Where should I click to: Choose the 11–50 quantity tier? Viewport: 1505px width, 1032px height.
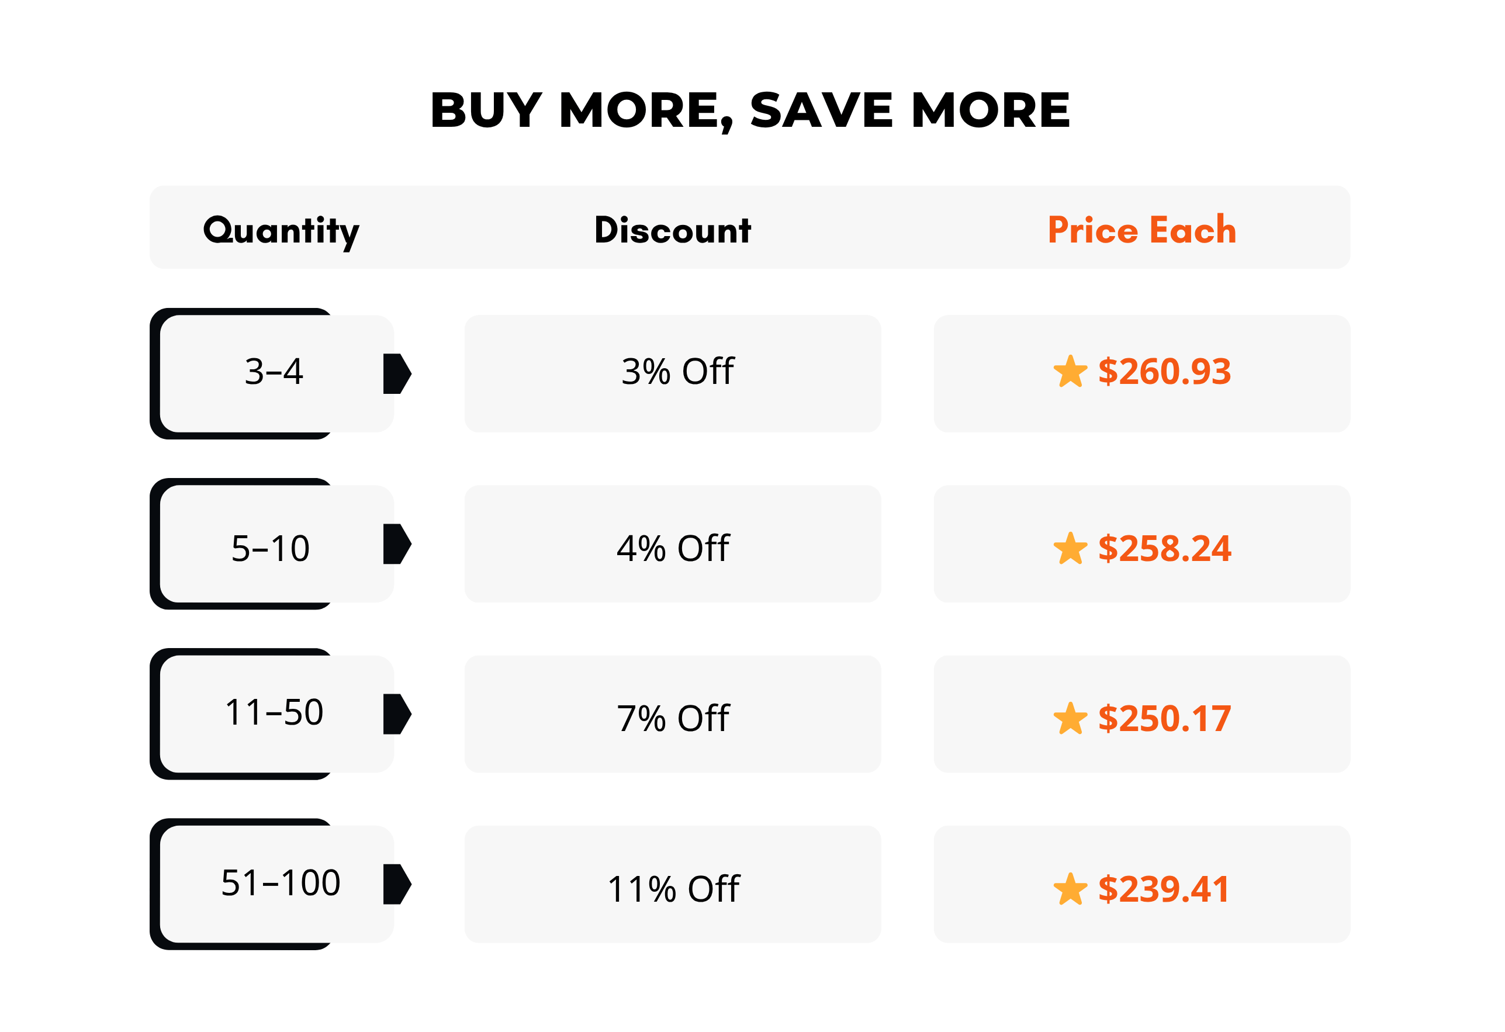pos(272,714)
